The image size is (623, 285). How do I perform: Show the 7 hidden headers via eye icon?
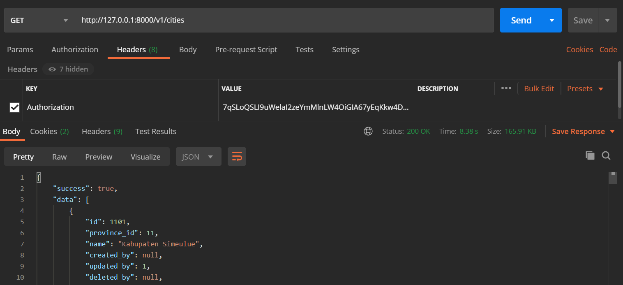point(68,69)
